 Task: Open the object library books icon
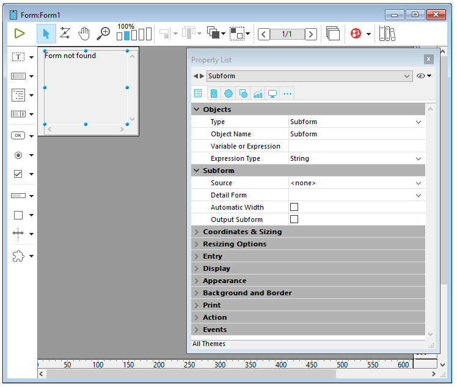(387, 34)
